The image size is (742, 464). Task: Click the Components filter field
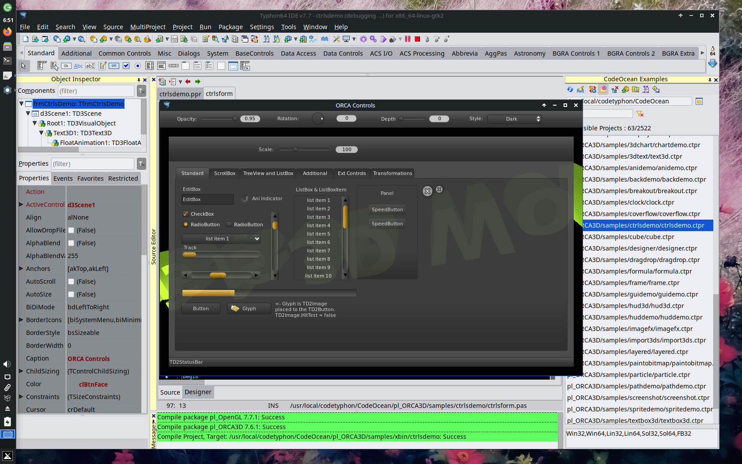96,91
